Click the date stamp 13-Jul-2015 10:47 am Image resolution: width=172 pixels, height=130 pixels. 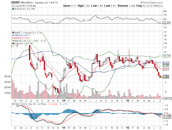point(24,6)
